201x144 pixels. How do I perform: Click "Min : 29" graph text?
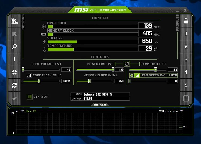tap(20, 111)
